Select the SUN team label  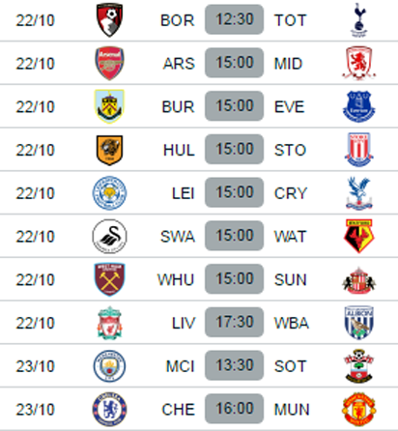tap(290, 279)
